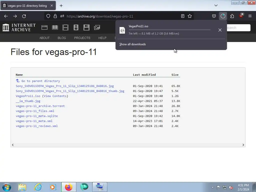Go forward using the browser forward arrow
Screen dimensions: 256x192
tap(15, 16)
